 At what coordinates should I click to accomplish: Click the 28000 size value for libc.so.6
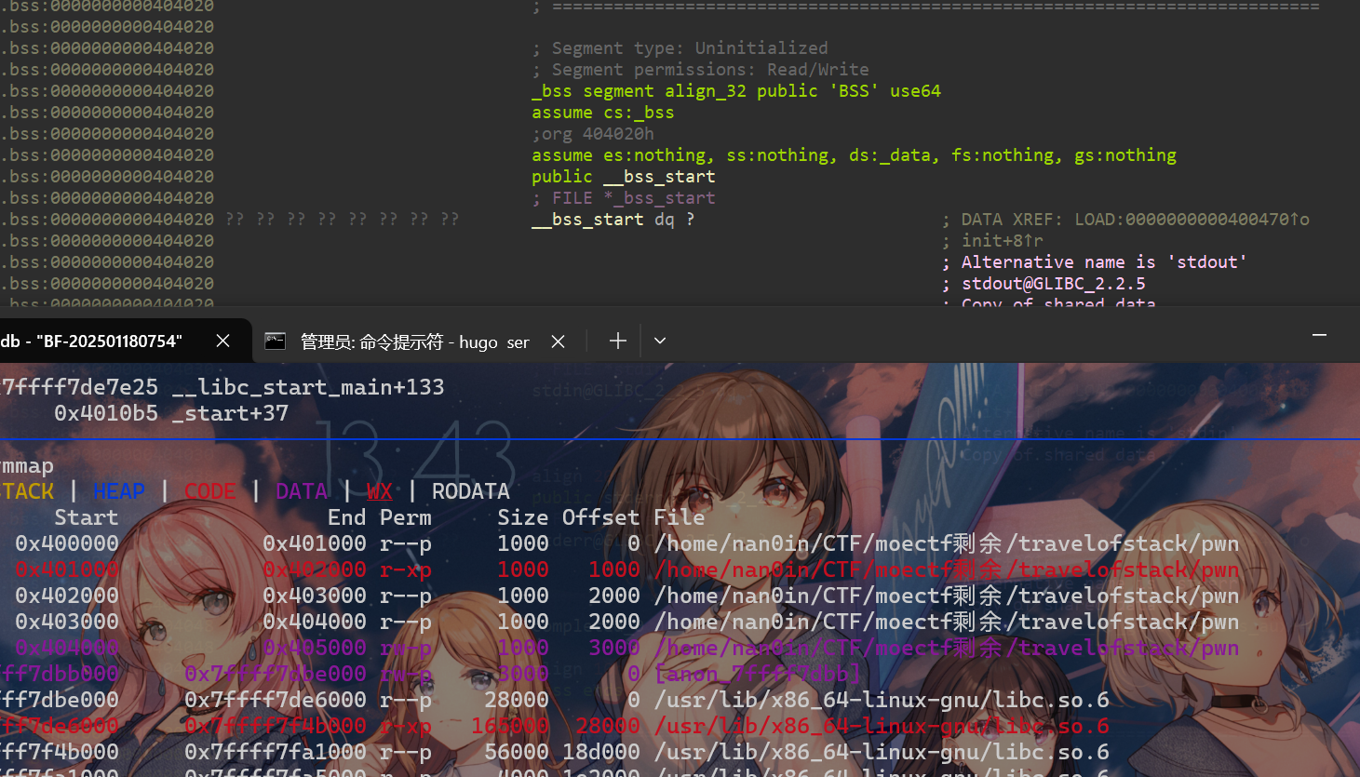pos(517,700)
